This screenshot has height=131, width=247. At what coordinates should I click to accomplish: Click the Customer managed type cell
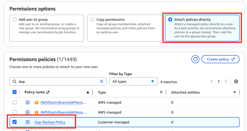114,122
